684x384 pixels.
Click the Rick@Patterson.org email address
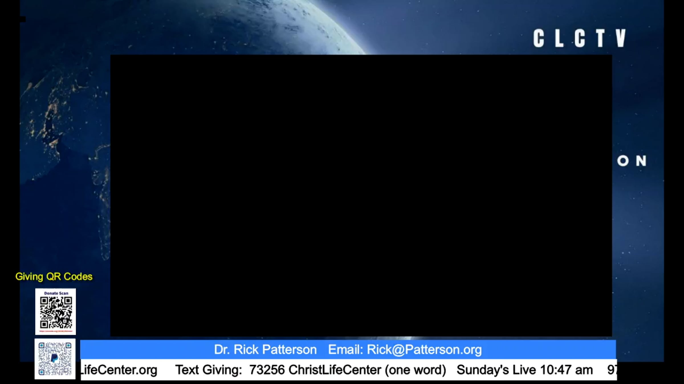point(424,350)
